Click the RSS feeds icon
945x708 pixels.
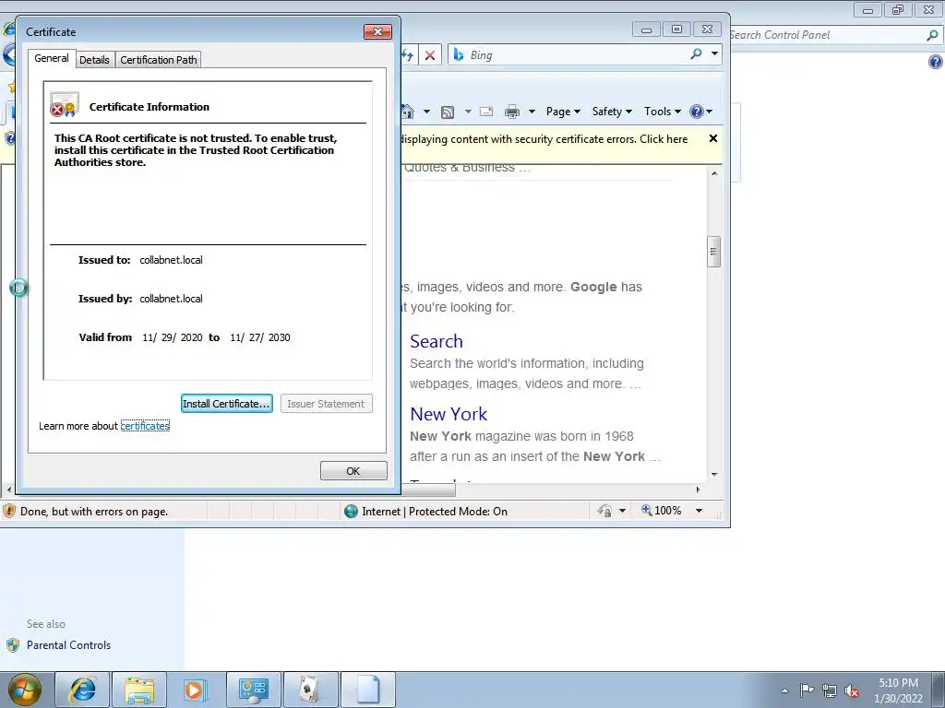(x=448, y=112)
